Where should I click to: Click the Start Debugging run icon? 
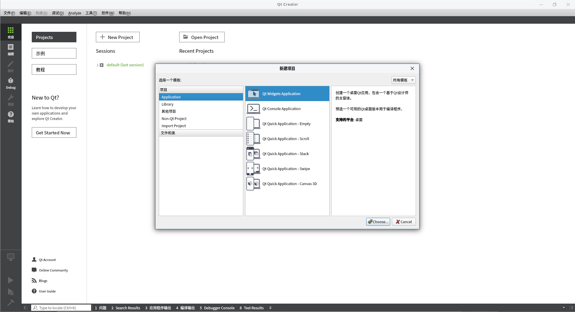pyautogui.click(x=10, y=292)
